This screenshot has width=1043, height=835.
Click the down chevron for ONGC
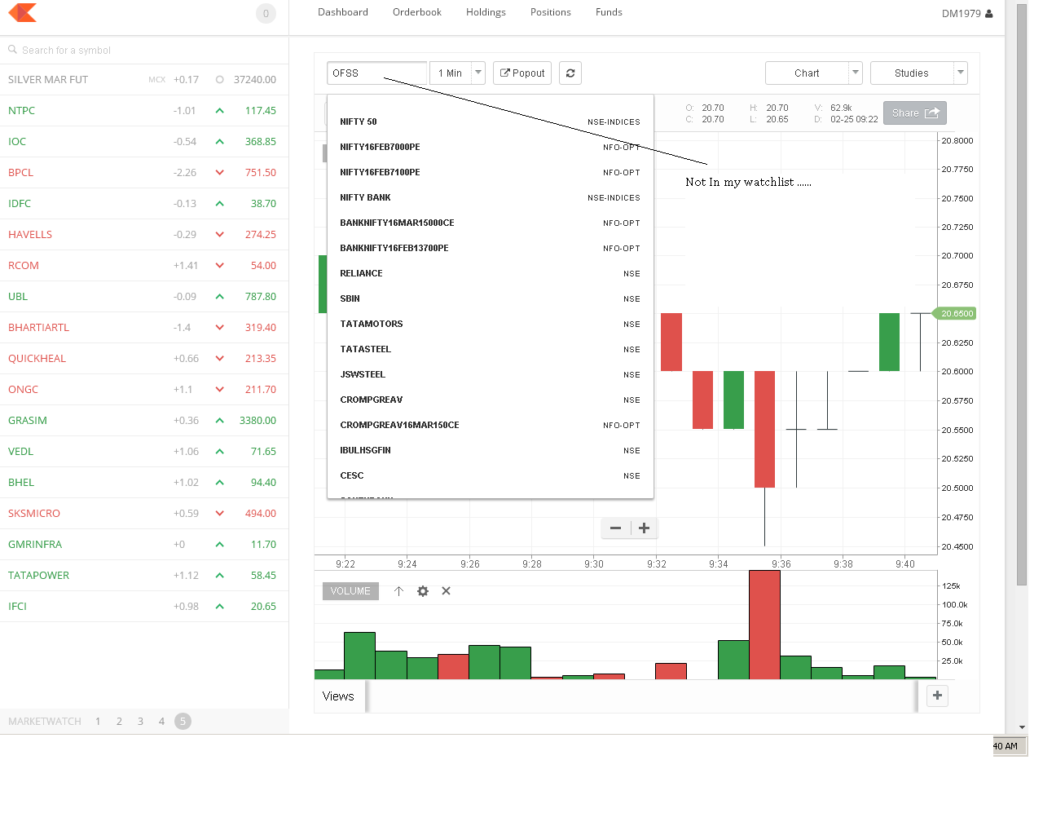pos(219,390)
